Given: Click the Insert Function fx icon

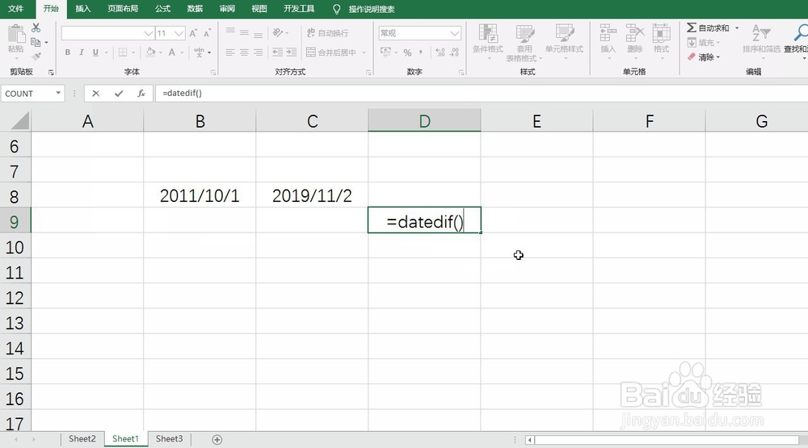Looking at the screenshot, I should 141,93.
